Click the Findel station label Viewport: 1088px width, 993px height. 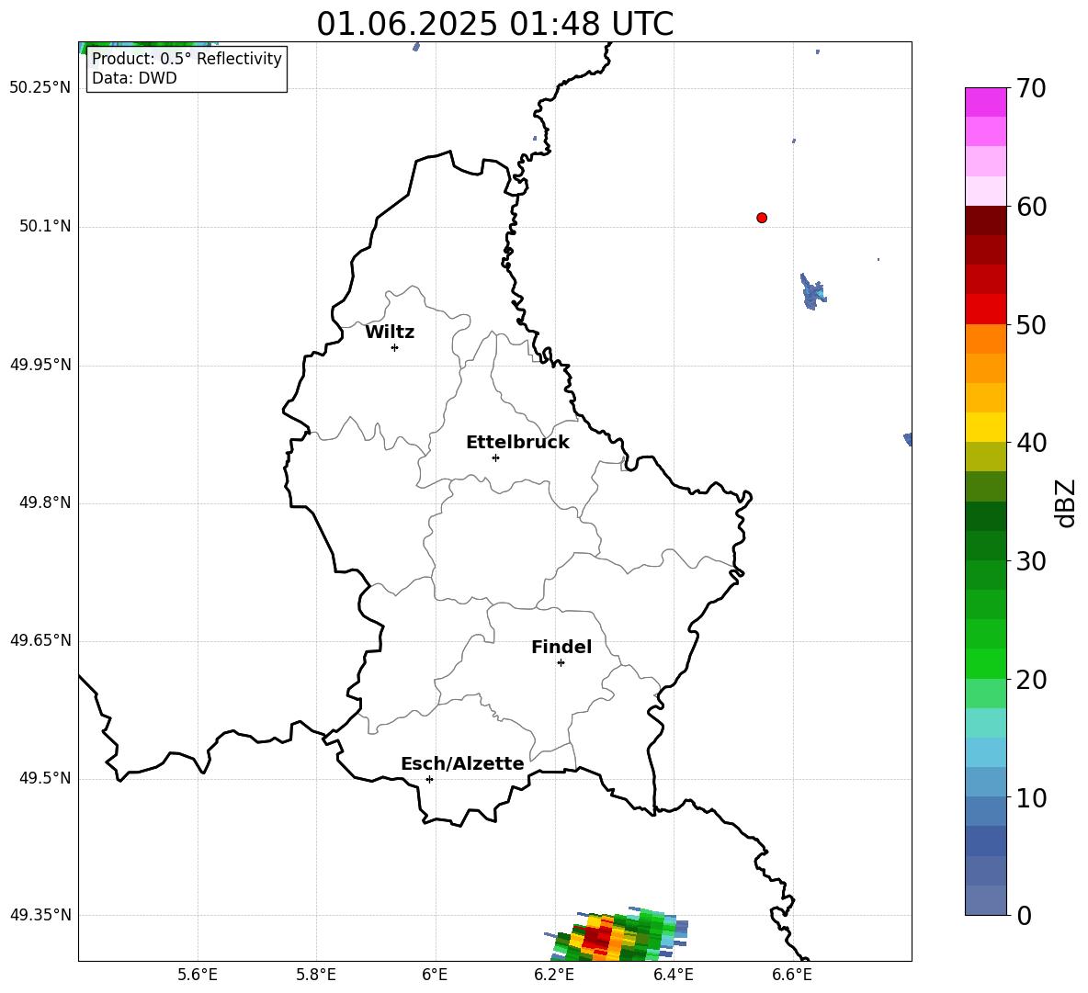click(x=561, y=647)
